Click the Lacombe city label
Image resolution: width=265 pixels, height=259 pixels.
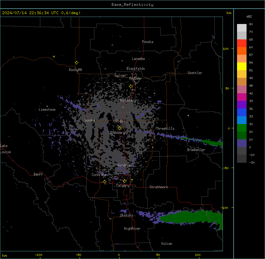tap(138, 59)
